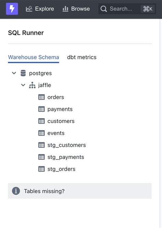Open the Tables missing? notice
162x228 pixels.
pyautogui.click(x=80, y=191)
